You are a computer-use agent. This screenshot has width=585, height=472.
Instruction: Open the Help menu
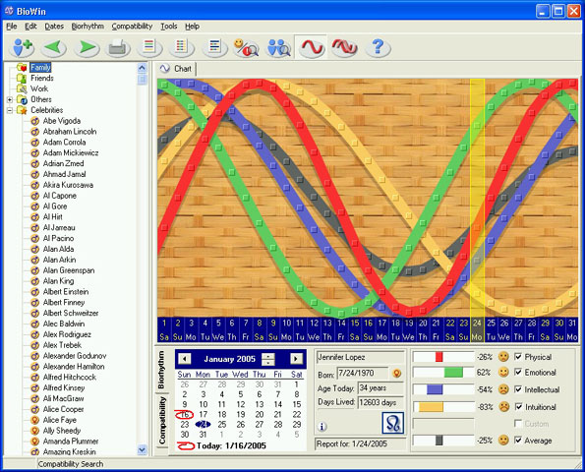192,27
